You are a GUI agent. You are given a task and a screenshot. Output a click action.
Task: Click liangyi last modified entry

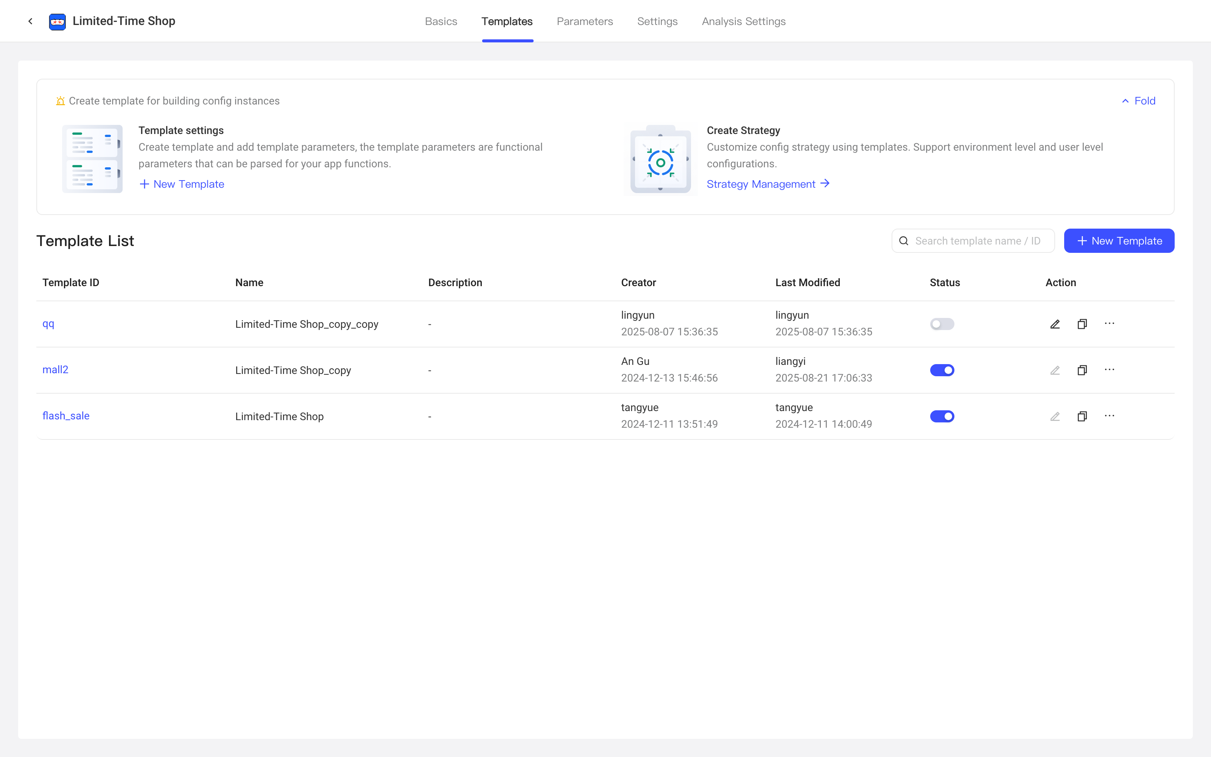click(790, 361)
